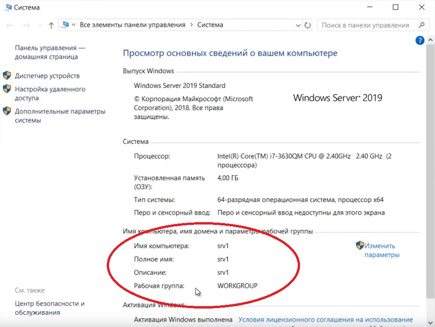Open Диспетчер устройств
The height and width of the screenshot is (327, 435).
(x=47, y=76)
